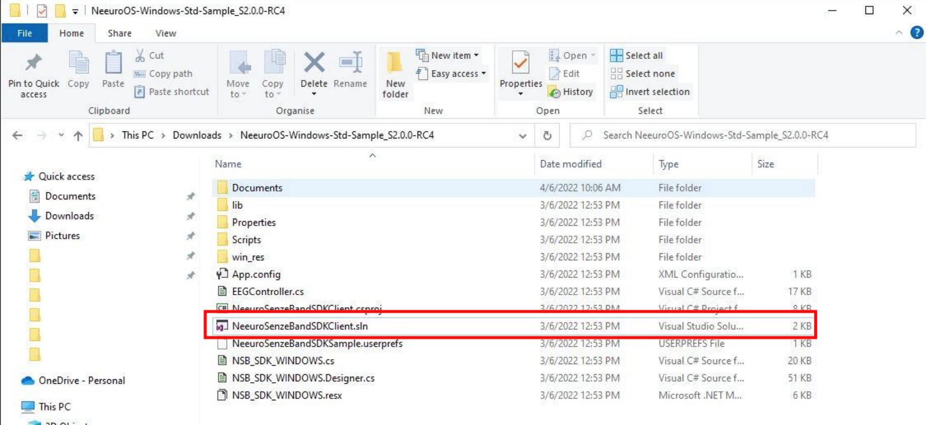Go up one folder level

78,135
